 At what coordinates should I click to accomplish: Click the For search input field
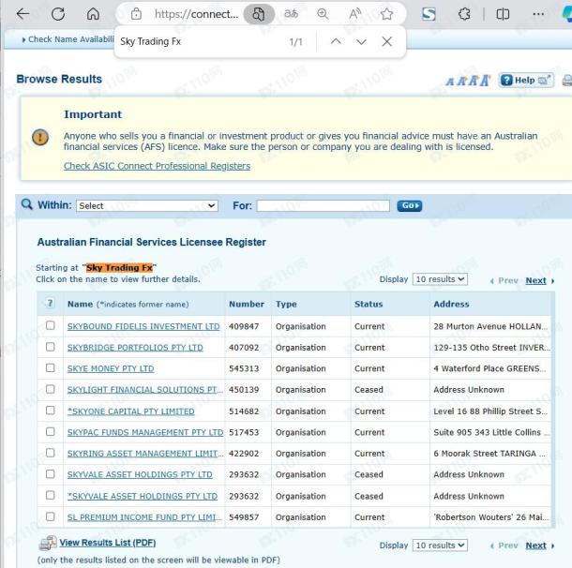coord(323,206)
